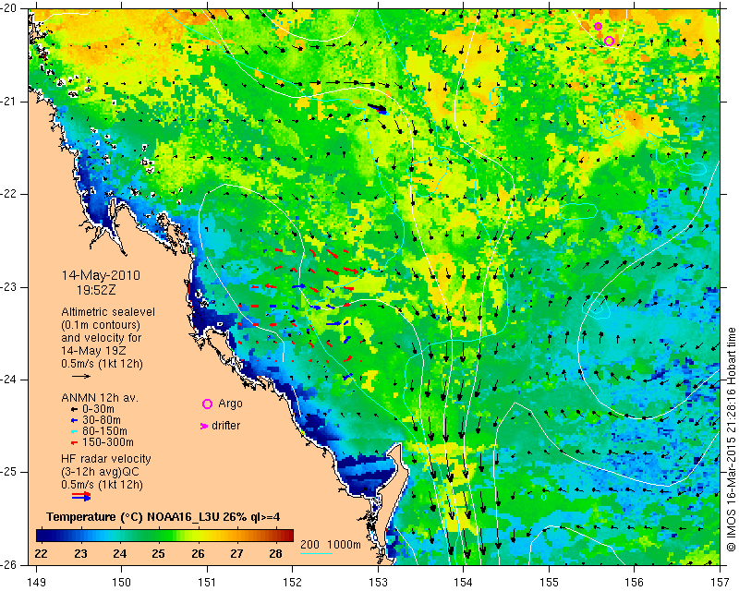
Task: Click latitude axis label '-24'
Action: point(9,380)
